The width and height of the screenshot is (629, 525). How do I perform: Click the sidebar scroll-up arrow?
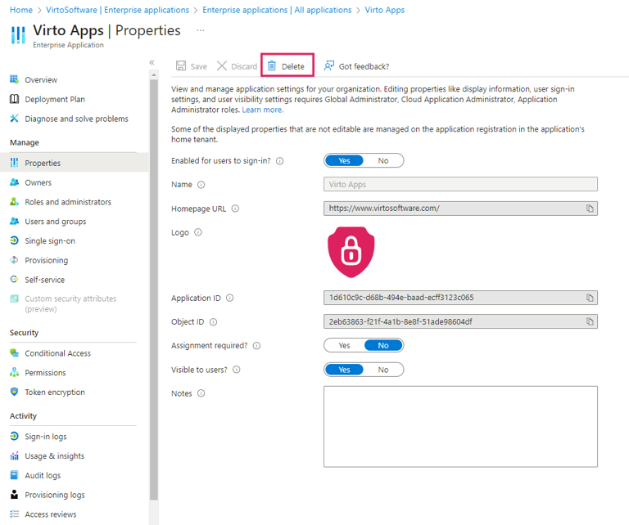(x=154, y=75)
